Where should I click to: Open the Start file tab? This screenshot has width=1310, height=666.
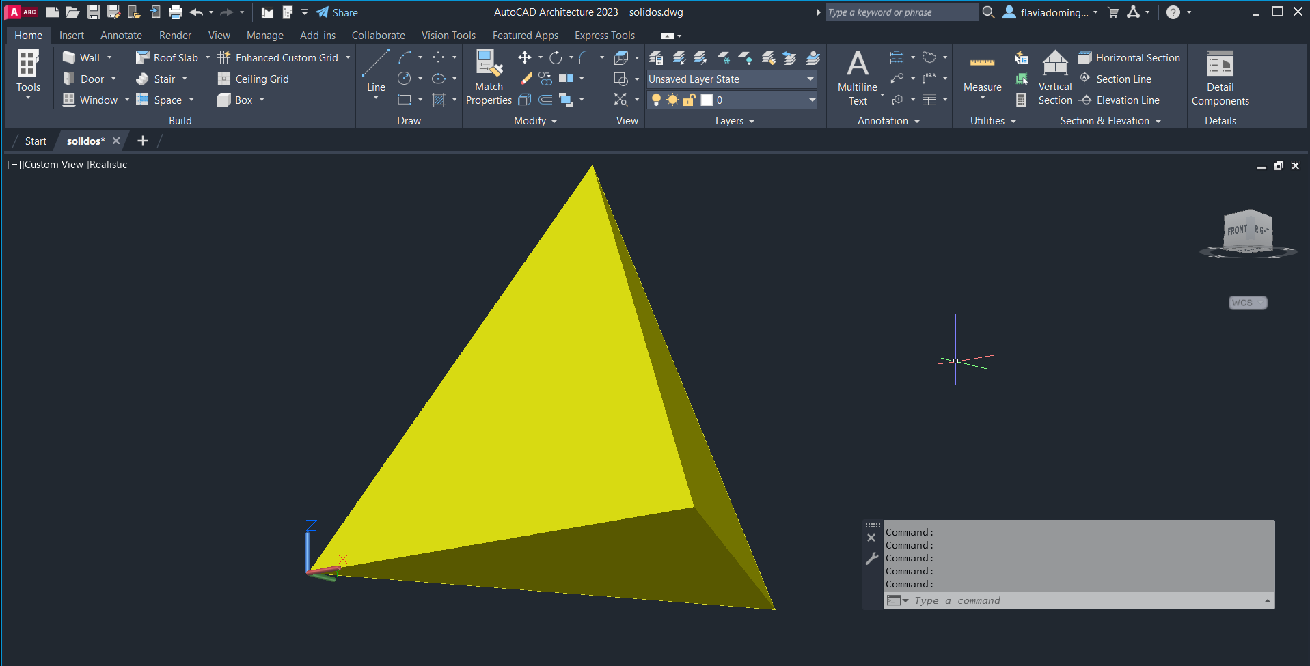pos(36,141)
